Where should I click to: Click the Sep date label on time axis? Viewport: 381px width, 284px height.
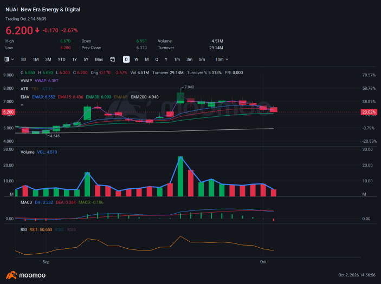pos(46,262)
